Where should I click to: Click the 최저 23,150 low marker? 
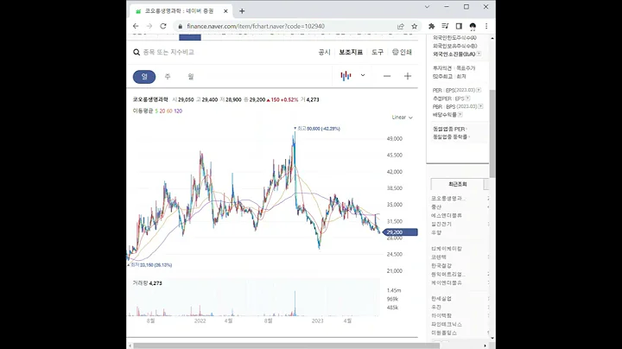point(150,265)
